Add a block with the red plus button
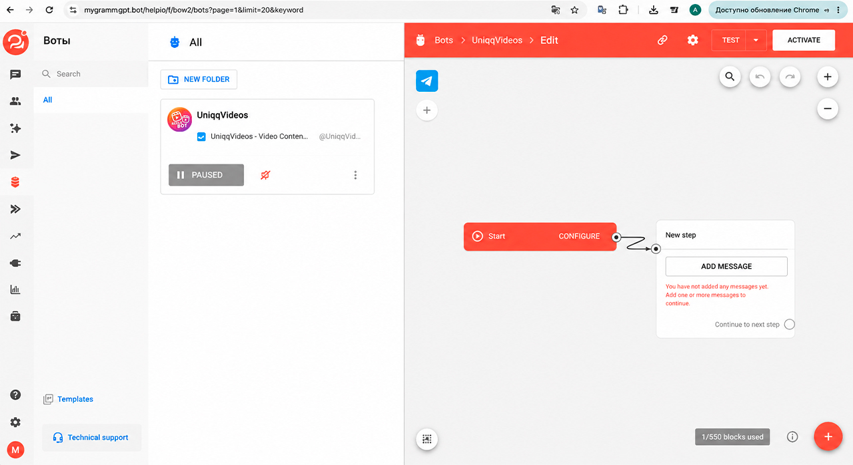 [828, 437]
